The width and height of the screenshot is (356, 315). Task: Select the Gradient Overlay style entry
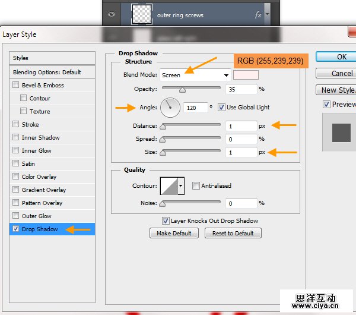coord(43,190)
